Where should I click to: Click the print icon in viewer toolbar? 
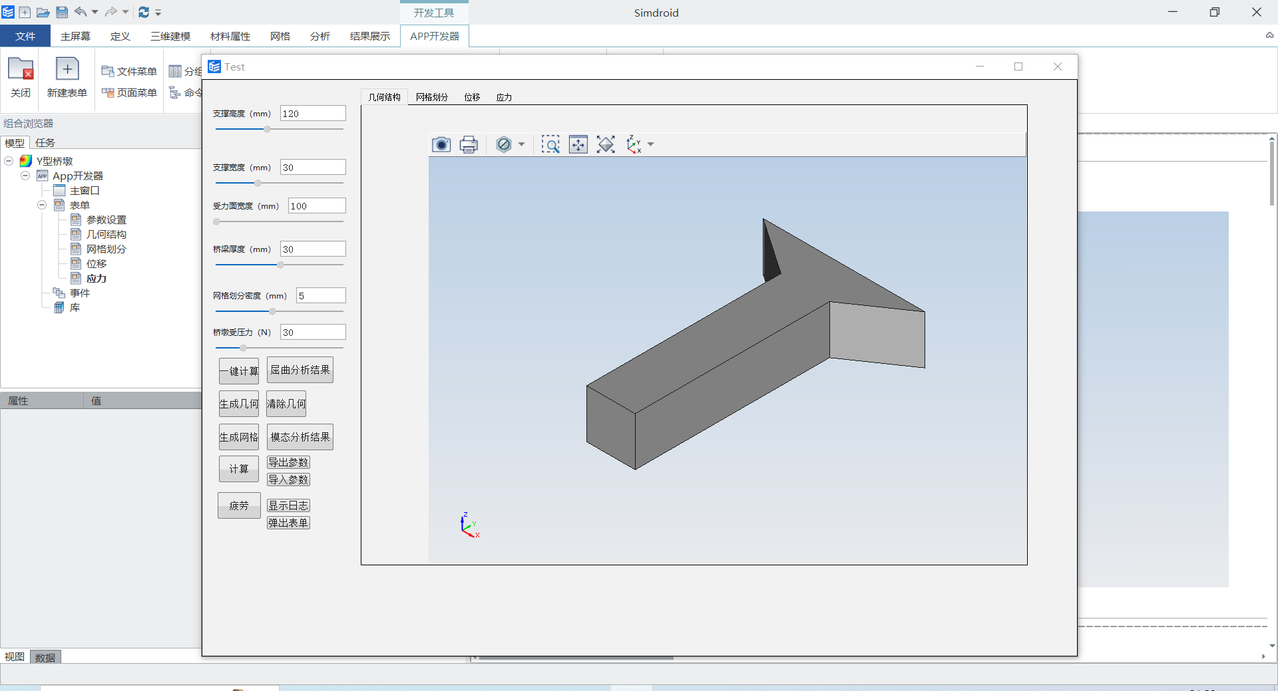click(469, 144)
